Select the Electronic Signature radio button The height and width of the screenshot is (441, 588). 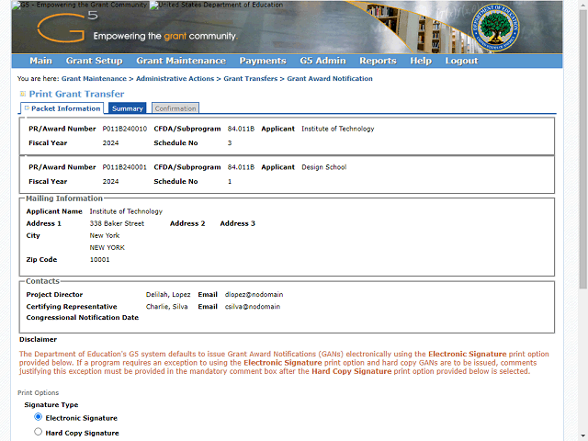point(38,417)
